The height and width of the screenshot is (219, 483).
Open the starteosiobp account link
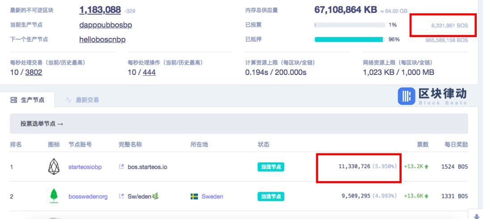pyautogui.click(x=85, y=167)
